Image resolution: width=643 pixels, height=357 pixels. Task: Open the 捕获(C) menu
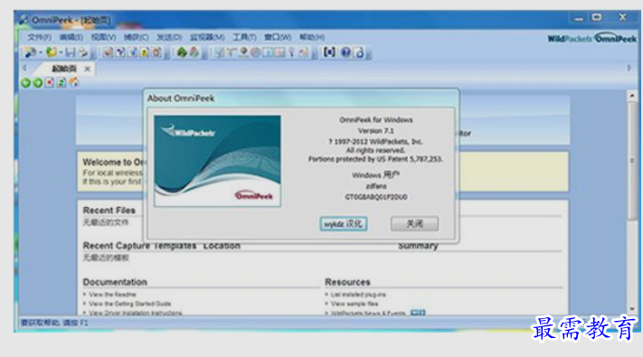137,37
